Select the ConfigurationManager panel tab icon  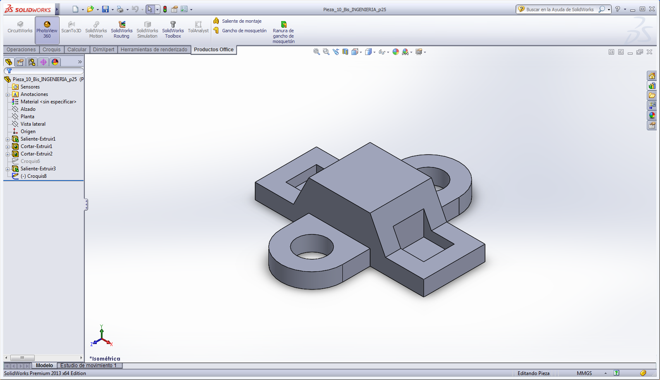tap(32, 62)
